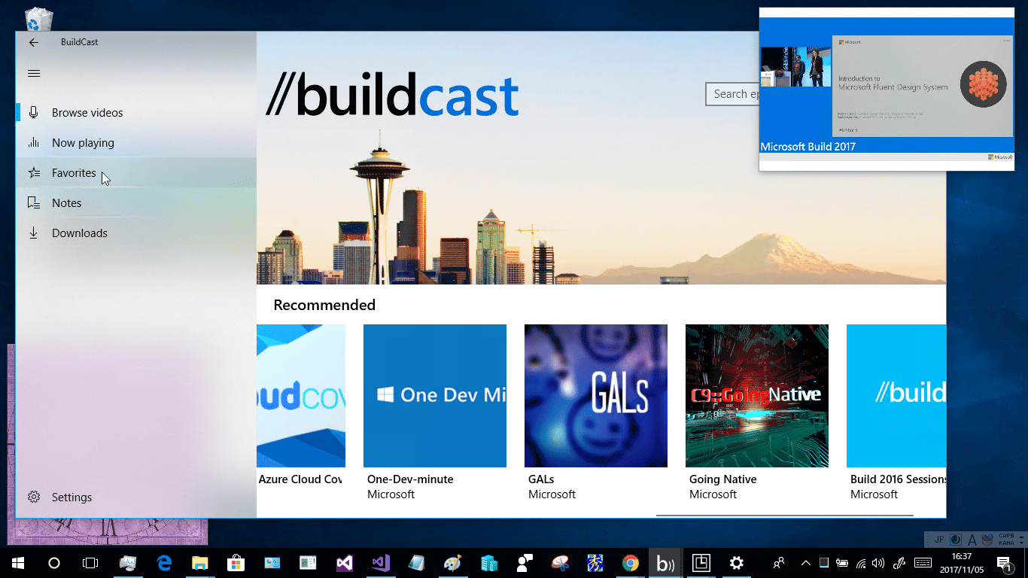Viewport: 1028px width, 578px height.
Task: Click the One-Dev-minute title text
Action: [x=410, y=479]
